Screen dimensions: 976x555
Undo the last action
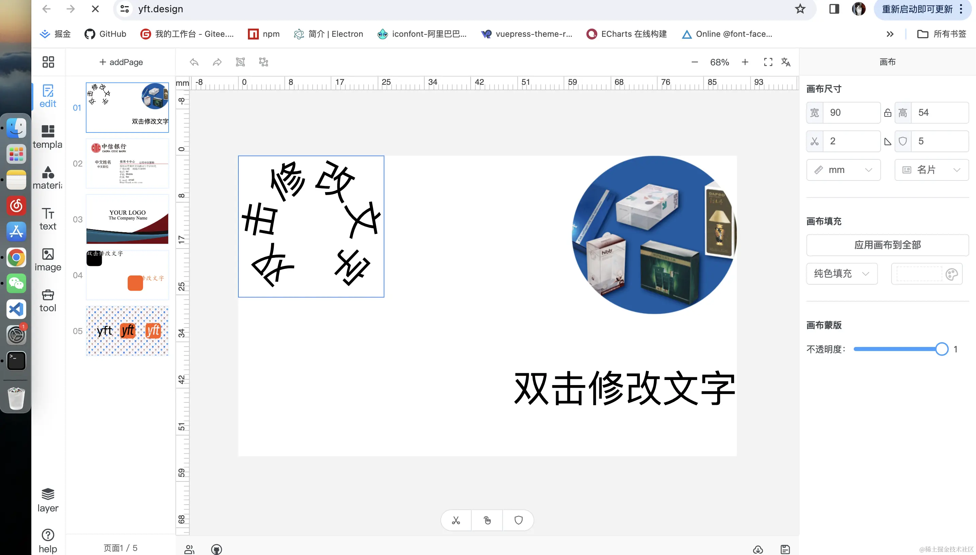[x=194, y=62]
